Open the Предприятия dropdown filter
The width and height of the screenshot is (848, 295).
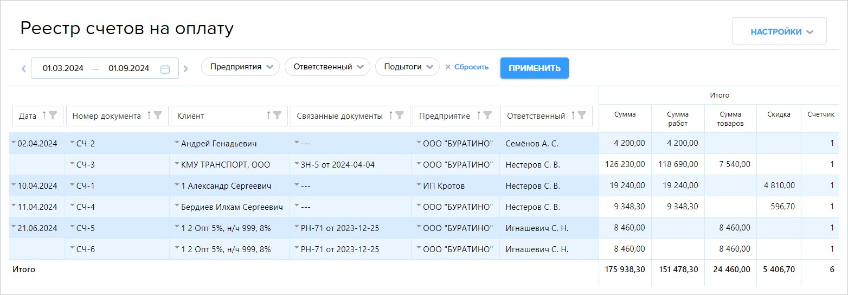click(x=240, y=67)
